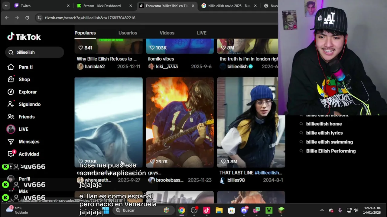Open site information icon in address bar
Image resolution: width=387 pixels, height=217 pixels.
point(39,18)
